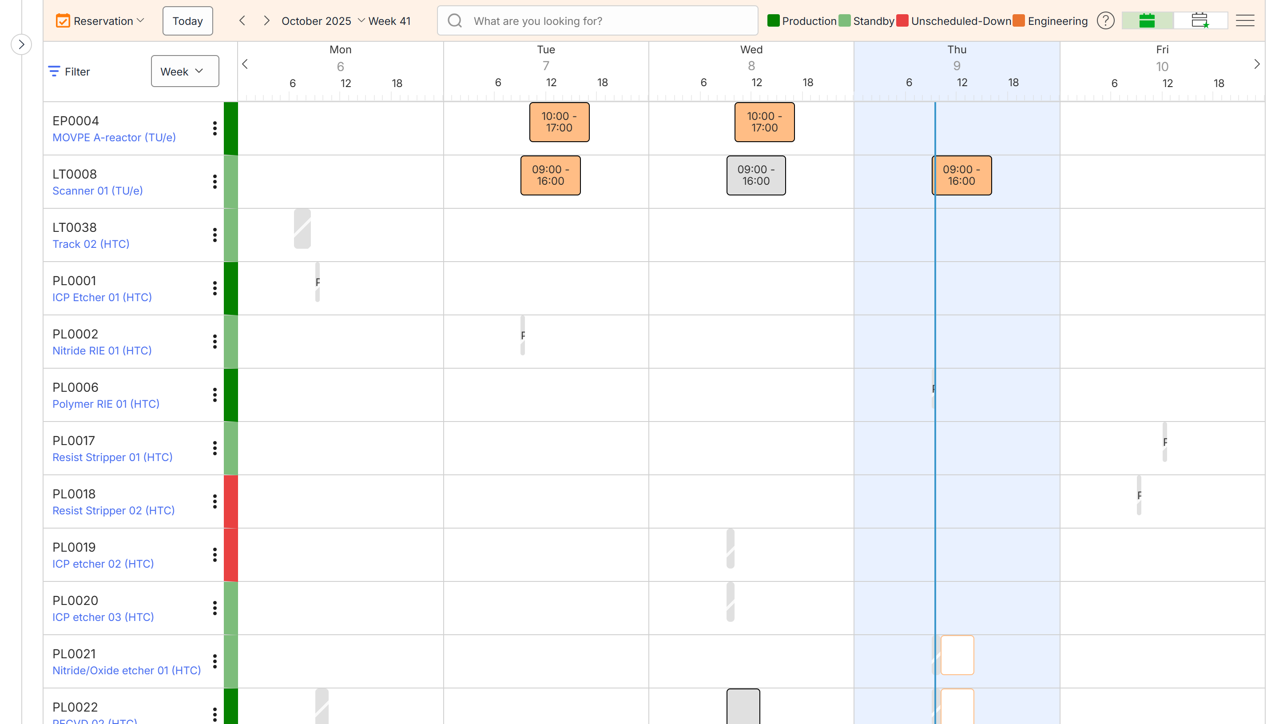The width and height of the screenshot is (1279, 724).
Task: Click the Today button
Action: [x=187, y=21]
